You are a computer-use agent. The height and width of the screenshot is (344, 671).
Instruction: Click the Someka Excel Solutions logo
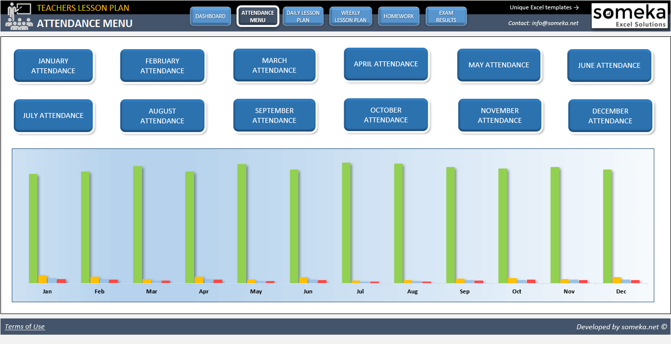[630, 16]
